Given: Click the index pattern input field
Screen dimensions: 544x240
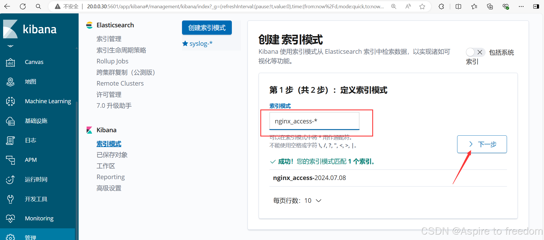Looking at the screenshot, I should pos(314,121).
